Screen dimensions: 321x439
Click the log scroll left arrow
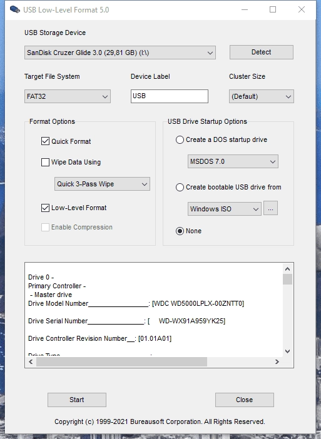(31, 361)
